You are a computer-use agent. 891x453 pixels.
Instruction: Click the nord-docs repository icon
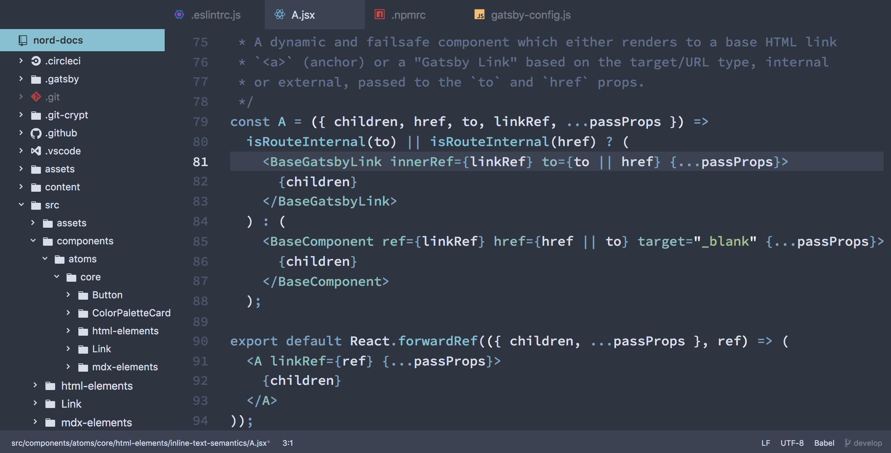coord(23,40)
